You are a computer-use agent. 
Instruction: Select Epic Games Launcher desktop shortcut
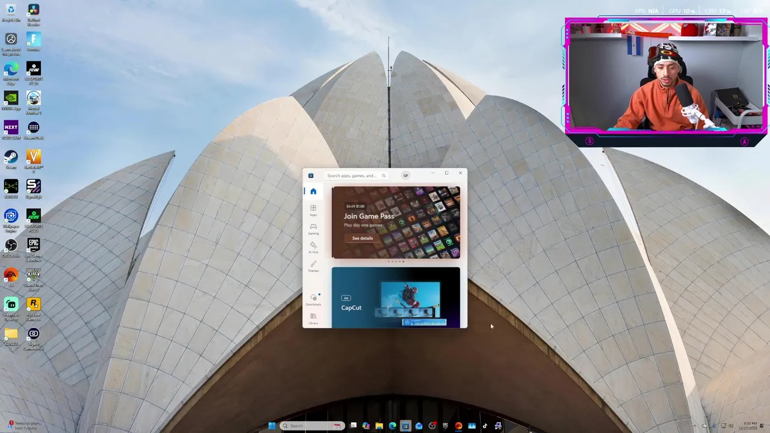tap(34, 250)
